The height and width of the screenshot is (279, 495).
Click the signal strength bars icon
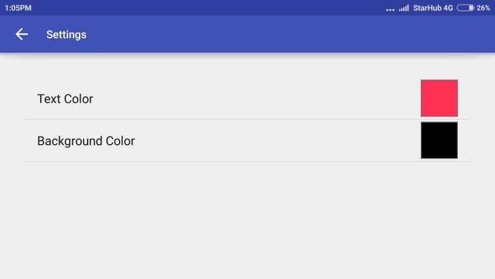tap(404, 8)
